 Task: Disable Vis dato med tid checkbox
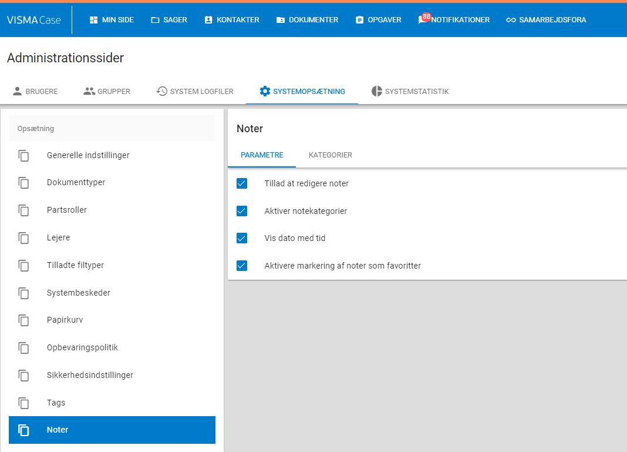pyautogui.click(x=241, y=238)
